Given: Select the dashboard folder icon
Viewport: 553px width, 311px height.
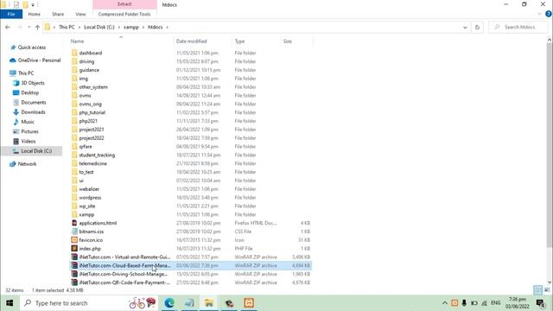Looking at the screenshot, I should (74, 53).
